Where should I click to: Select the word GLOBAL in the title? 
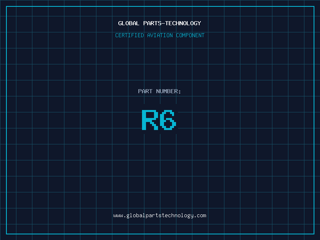pos(129,24)
